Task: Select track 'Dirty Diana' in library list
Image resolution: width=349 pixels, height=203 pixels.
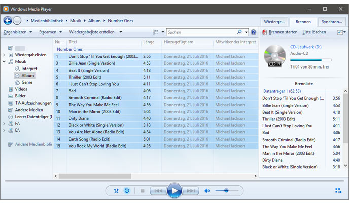Action: [x=156, y=118]
